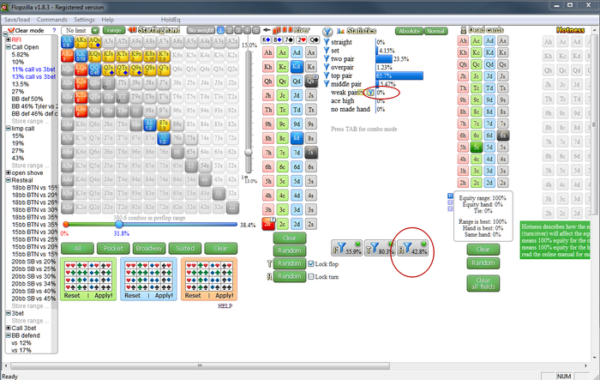
Task: Toggle AA in the starting hand matrix
Action: [67, 42]
